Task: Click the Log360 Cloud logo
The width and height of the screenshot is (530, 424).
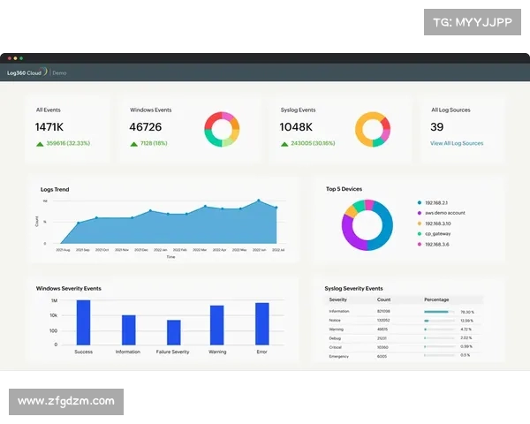Action: tap(26, 72)
